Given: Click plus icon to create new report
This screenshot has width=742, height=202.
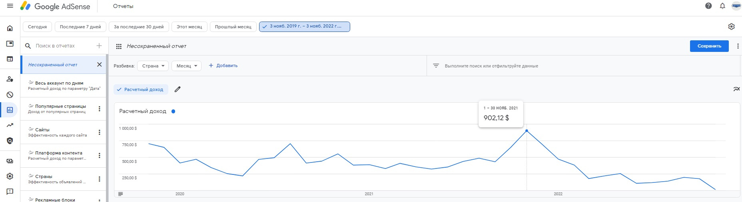Looking at the screenshot, I should coord(99,46).
